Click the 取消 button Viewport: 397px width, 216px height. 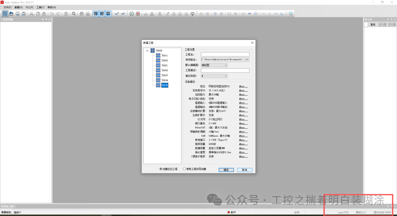click(x=244, y=170)
